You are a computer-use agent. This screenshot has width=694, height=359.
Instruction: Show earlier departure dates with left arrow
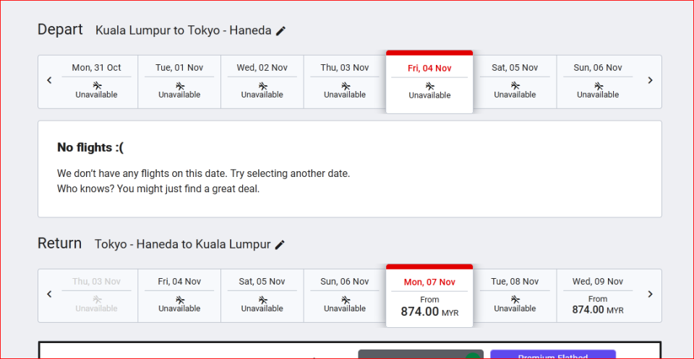coord(49,80)
